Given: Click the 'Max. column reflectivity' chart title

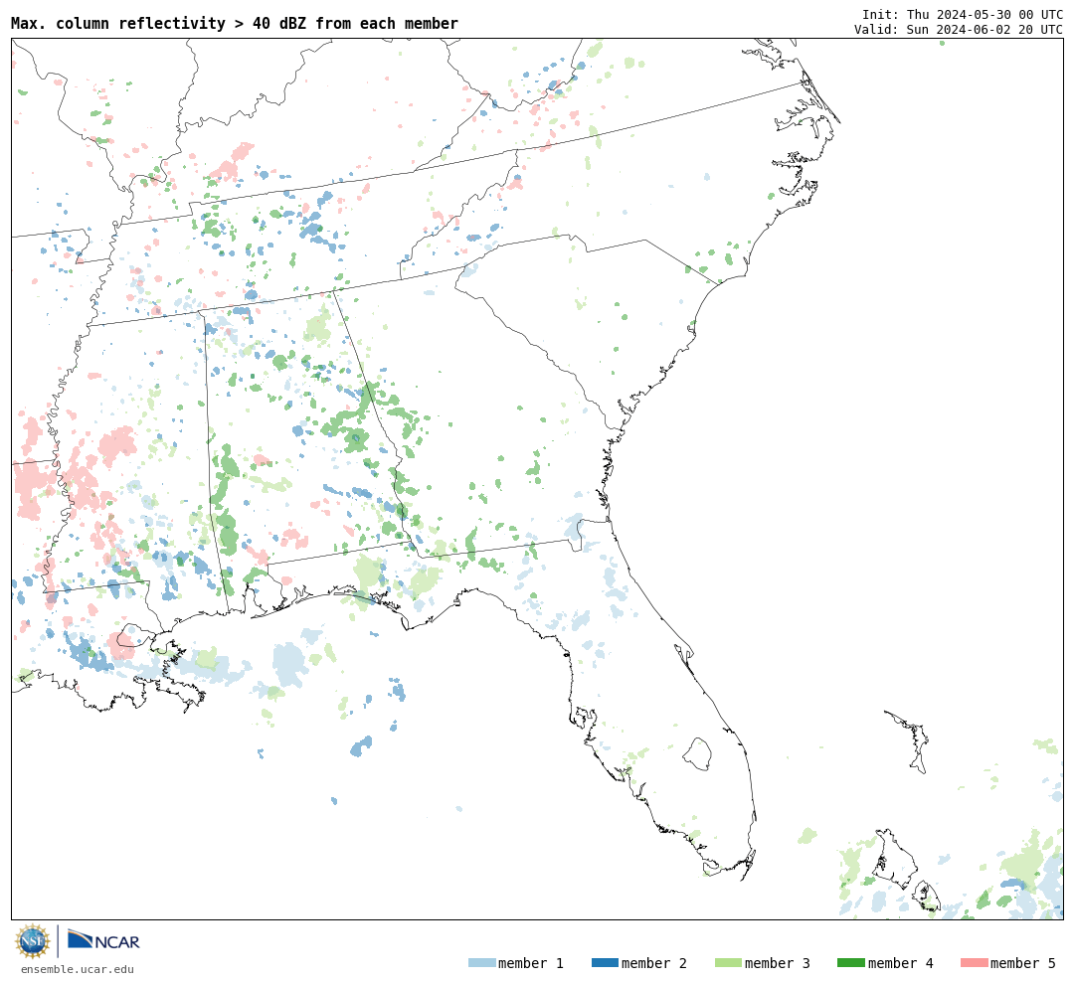Looking at the screenshot, I should 235,23.
